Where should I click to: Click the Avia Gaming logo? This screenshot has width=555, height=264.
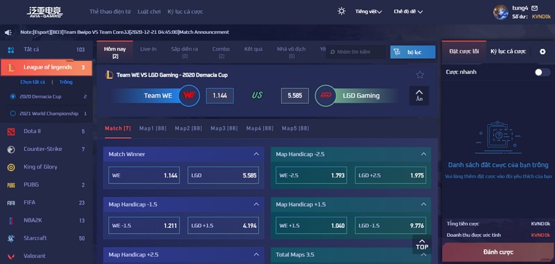pyautogui.click(x=45, y=12)
